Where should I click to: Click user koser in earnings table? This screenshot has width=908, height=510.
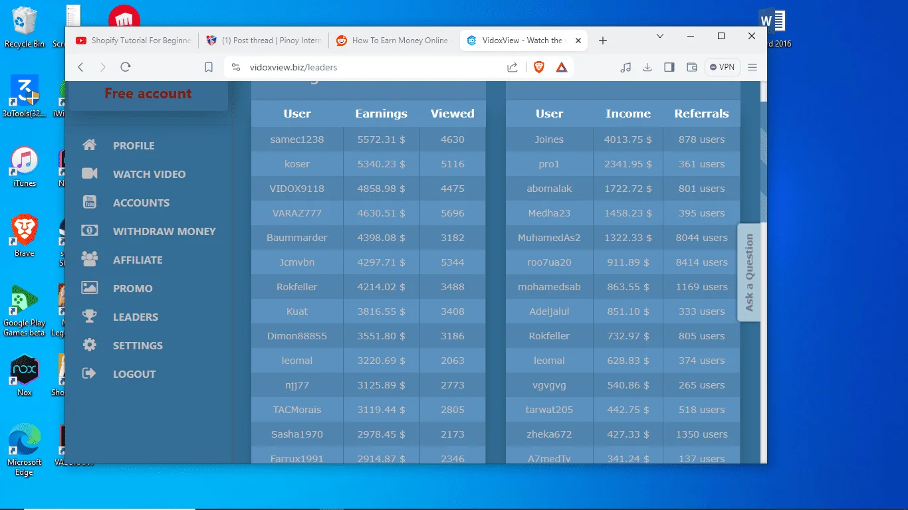click(297, 164)
